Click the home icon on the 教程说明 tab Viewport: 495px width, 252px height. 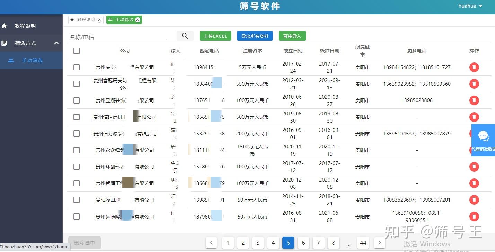[x=72, y=20]
